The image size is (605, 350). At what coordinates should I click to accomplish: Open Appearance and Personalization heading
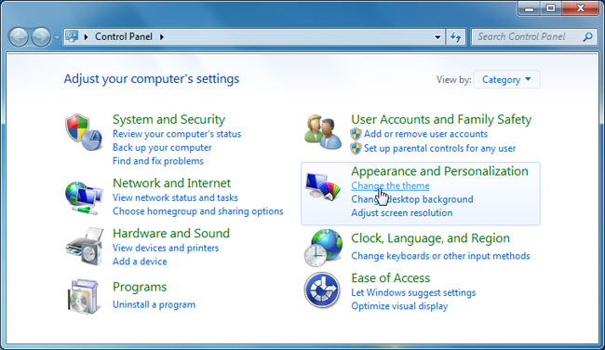439,171
